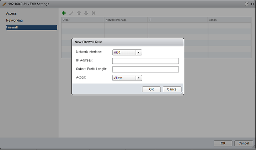Select the Networking settings section
The width and height of the screenshot is (256, 150).
(14, 20)
